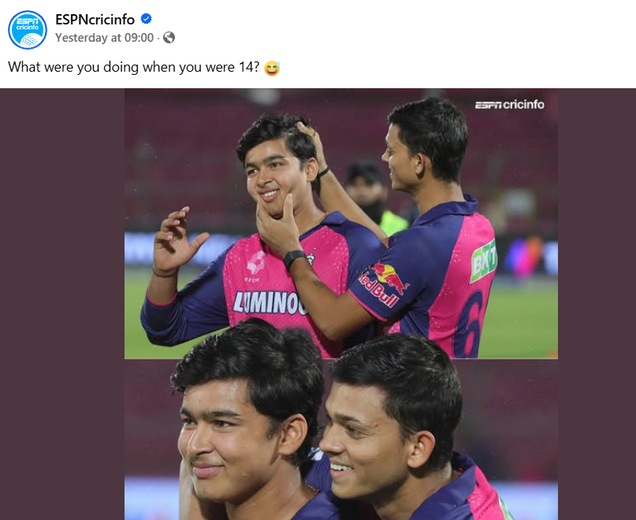Click the LUMINOUS sponsor text on jersey
Screen dimensions: 636x520
271,303
